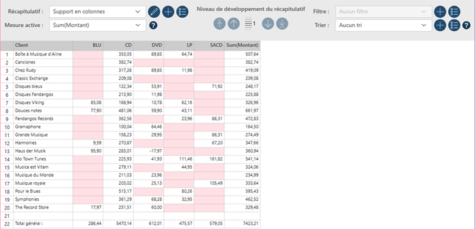The width and height of the screenshot is (475, 229).
Task: Open the Mesure active Sum(Montant) dropdown
Action: (x=97, y=25)
